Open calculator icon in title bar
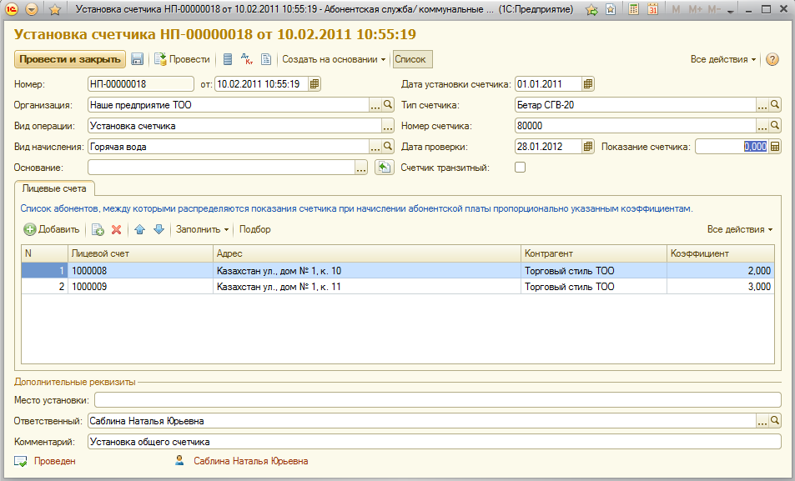Screen dimensions: 795x481 coord(634,10)
